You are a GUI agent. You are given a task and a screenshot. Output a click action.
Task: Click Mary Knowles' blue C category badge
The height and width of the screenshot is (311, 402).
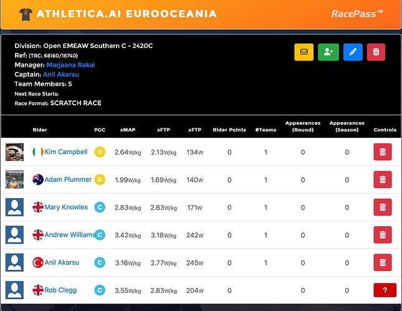click(x=100, y=207)
